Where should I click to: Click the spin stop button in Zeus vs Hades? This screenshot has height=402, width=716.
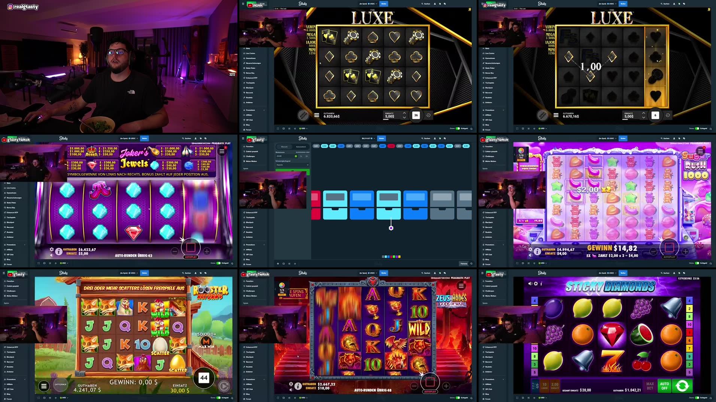click(430, 382)
